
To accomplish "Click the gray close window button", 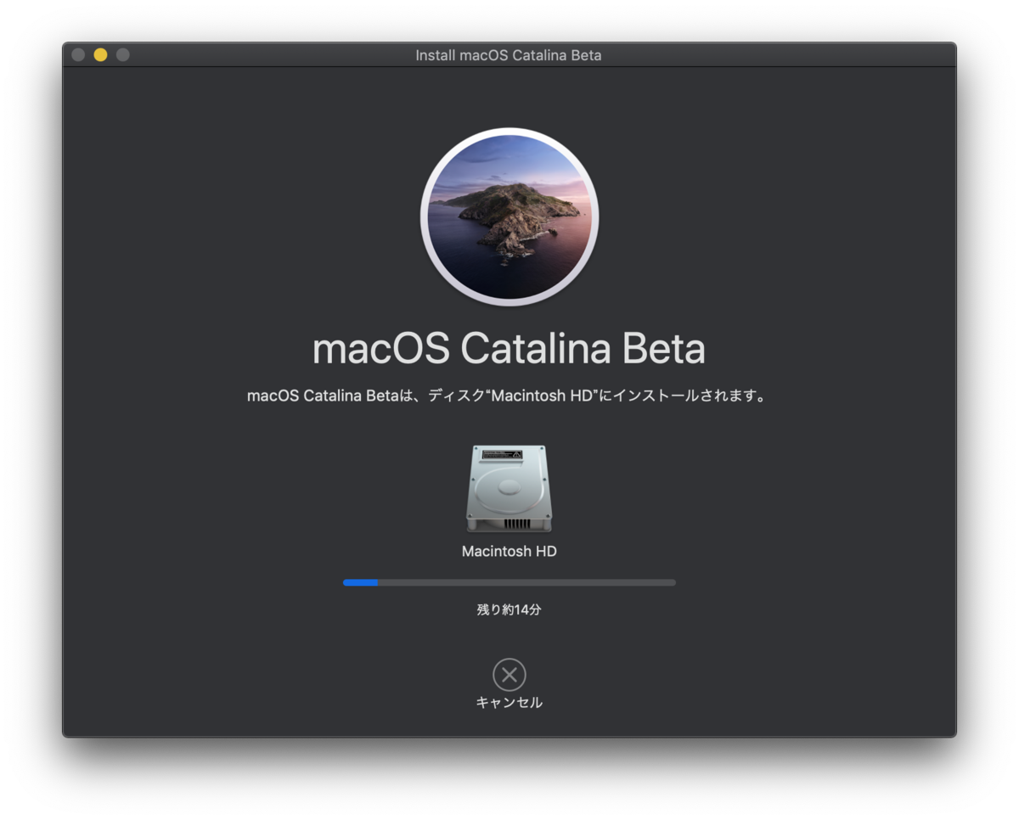I will point(78,55).
